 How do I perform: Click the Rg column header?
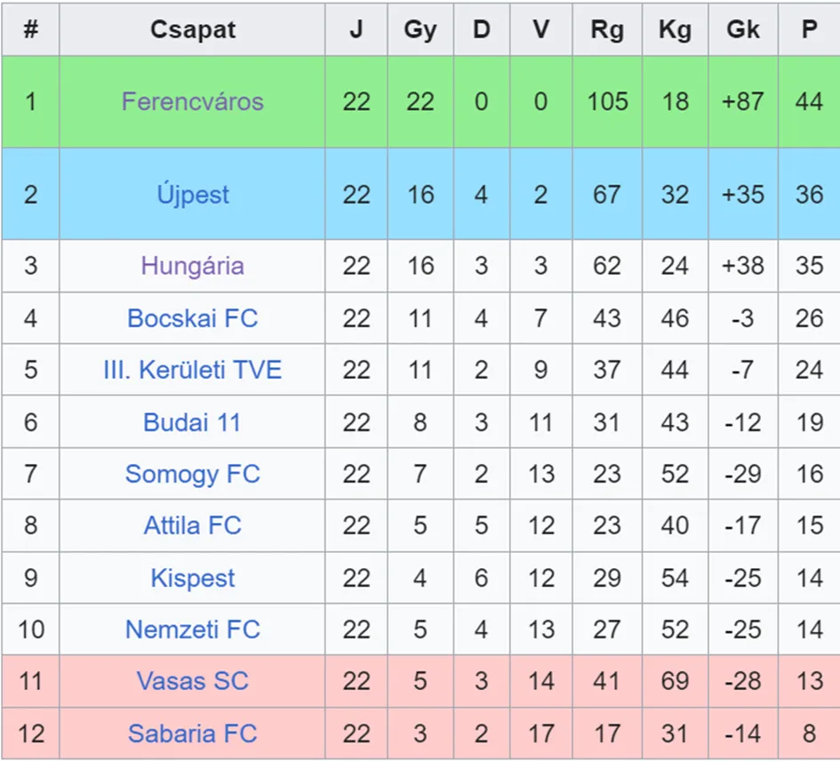click(607, 29)
